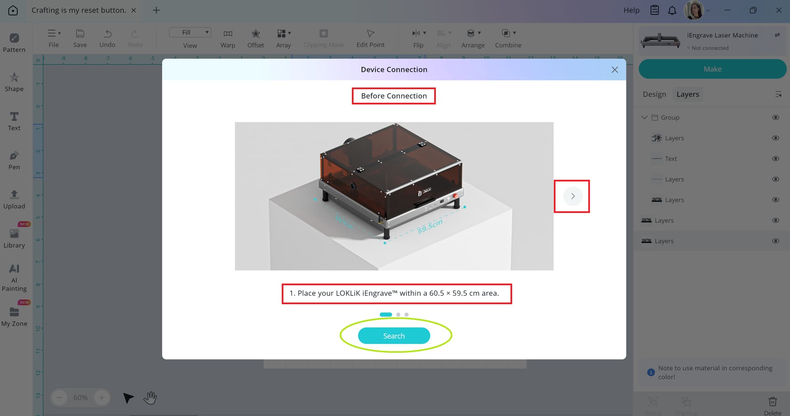Switch to the Design tab
This screenshot has height=416, width=790.
click(x=654, y=94)
